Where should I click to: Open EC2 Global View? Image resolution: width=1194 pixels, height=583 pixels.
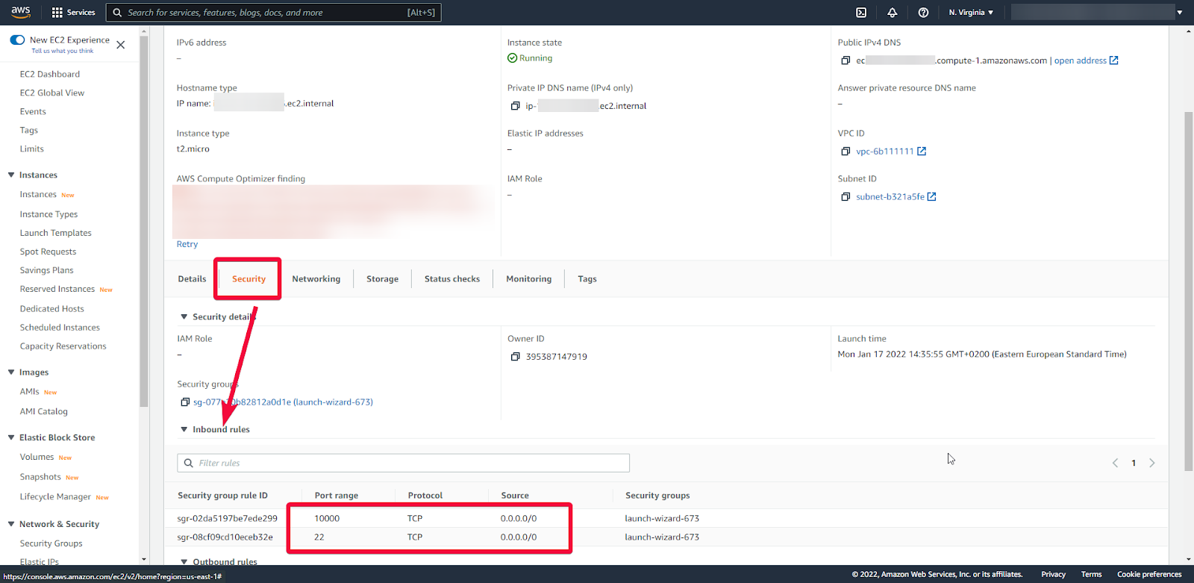point(52,93)
